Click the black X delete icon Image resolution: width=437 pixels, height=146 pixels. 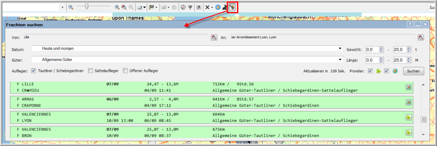(x=207, y=8)
